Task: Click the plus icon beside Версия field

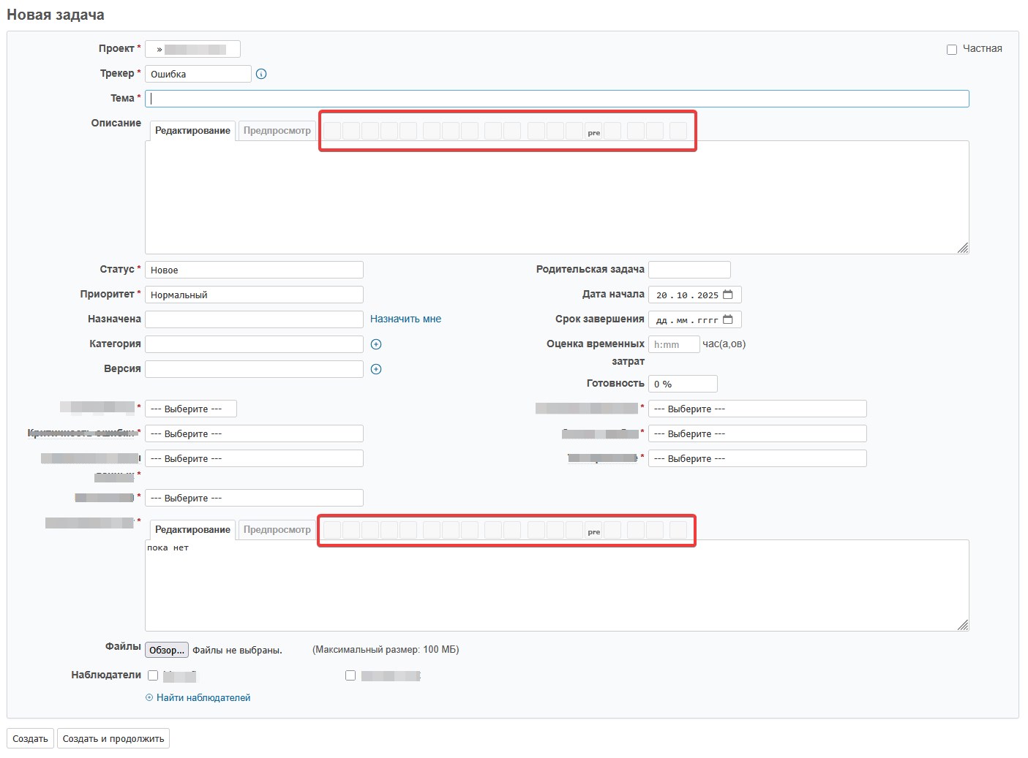Action: click(x=376, y=369)
